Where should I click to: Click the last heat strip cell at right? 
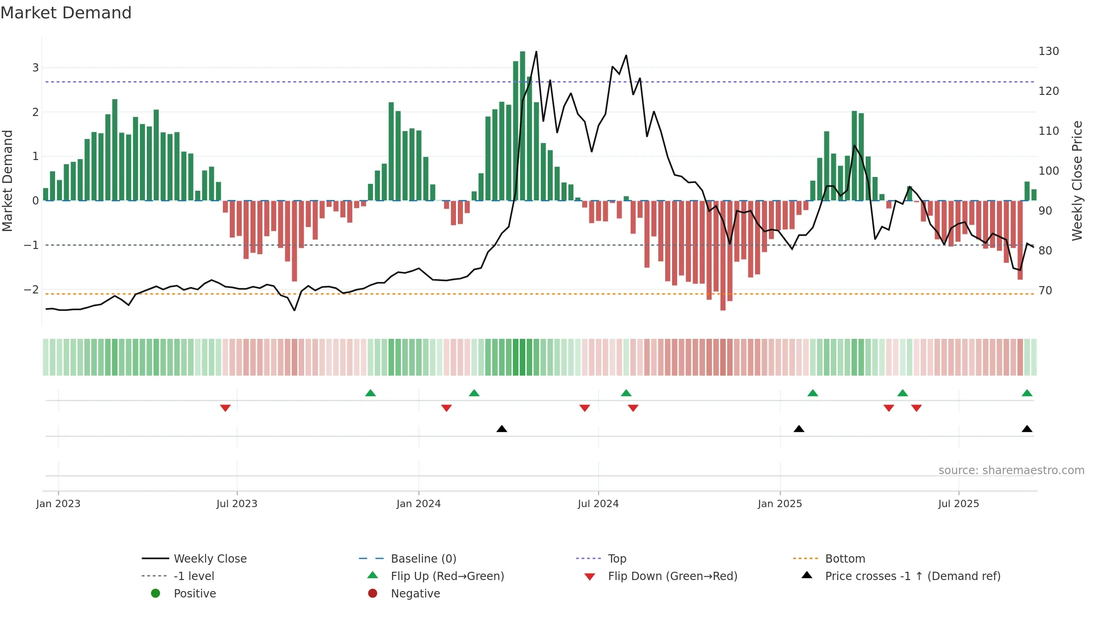tap(1034, 357)
